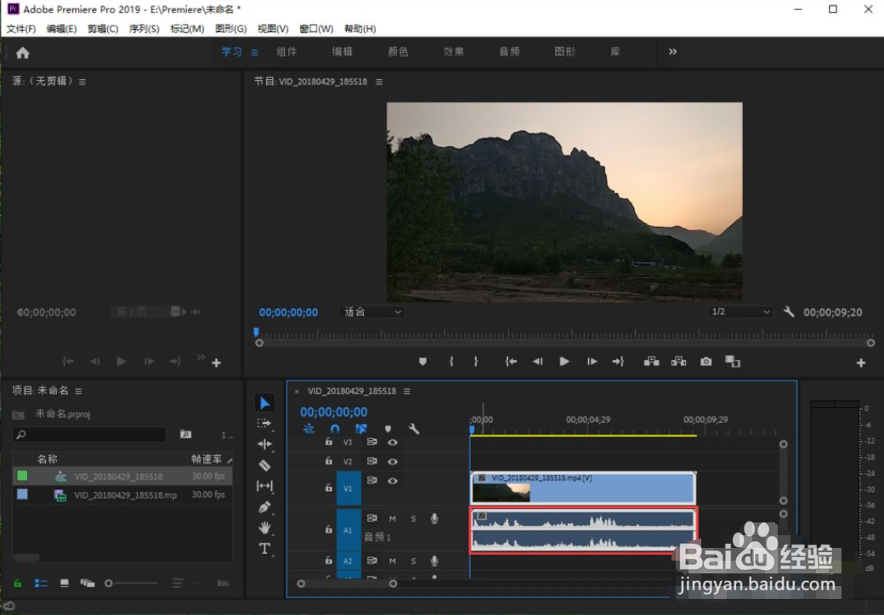Select the Slip tool
The height and width of the screenshot is (615, 884).
(x=263, y=486)
